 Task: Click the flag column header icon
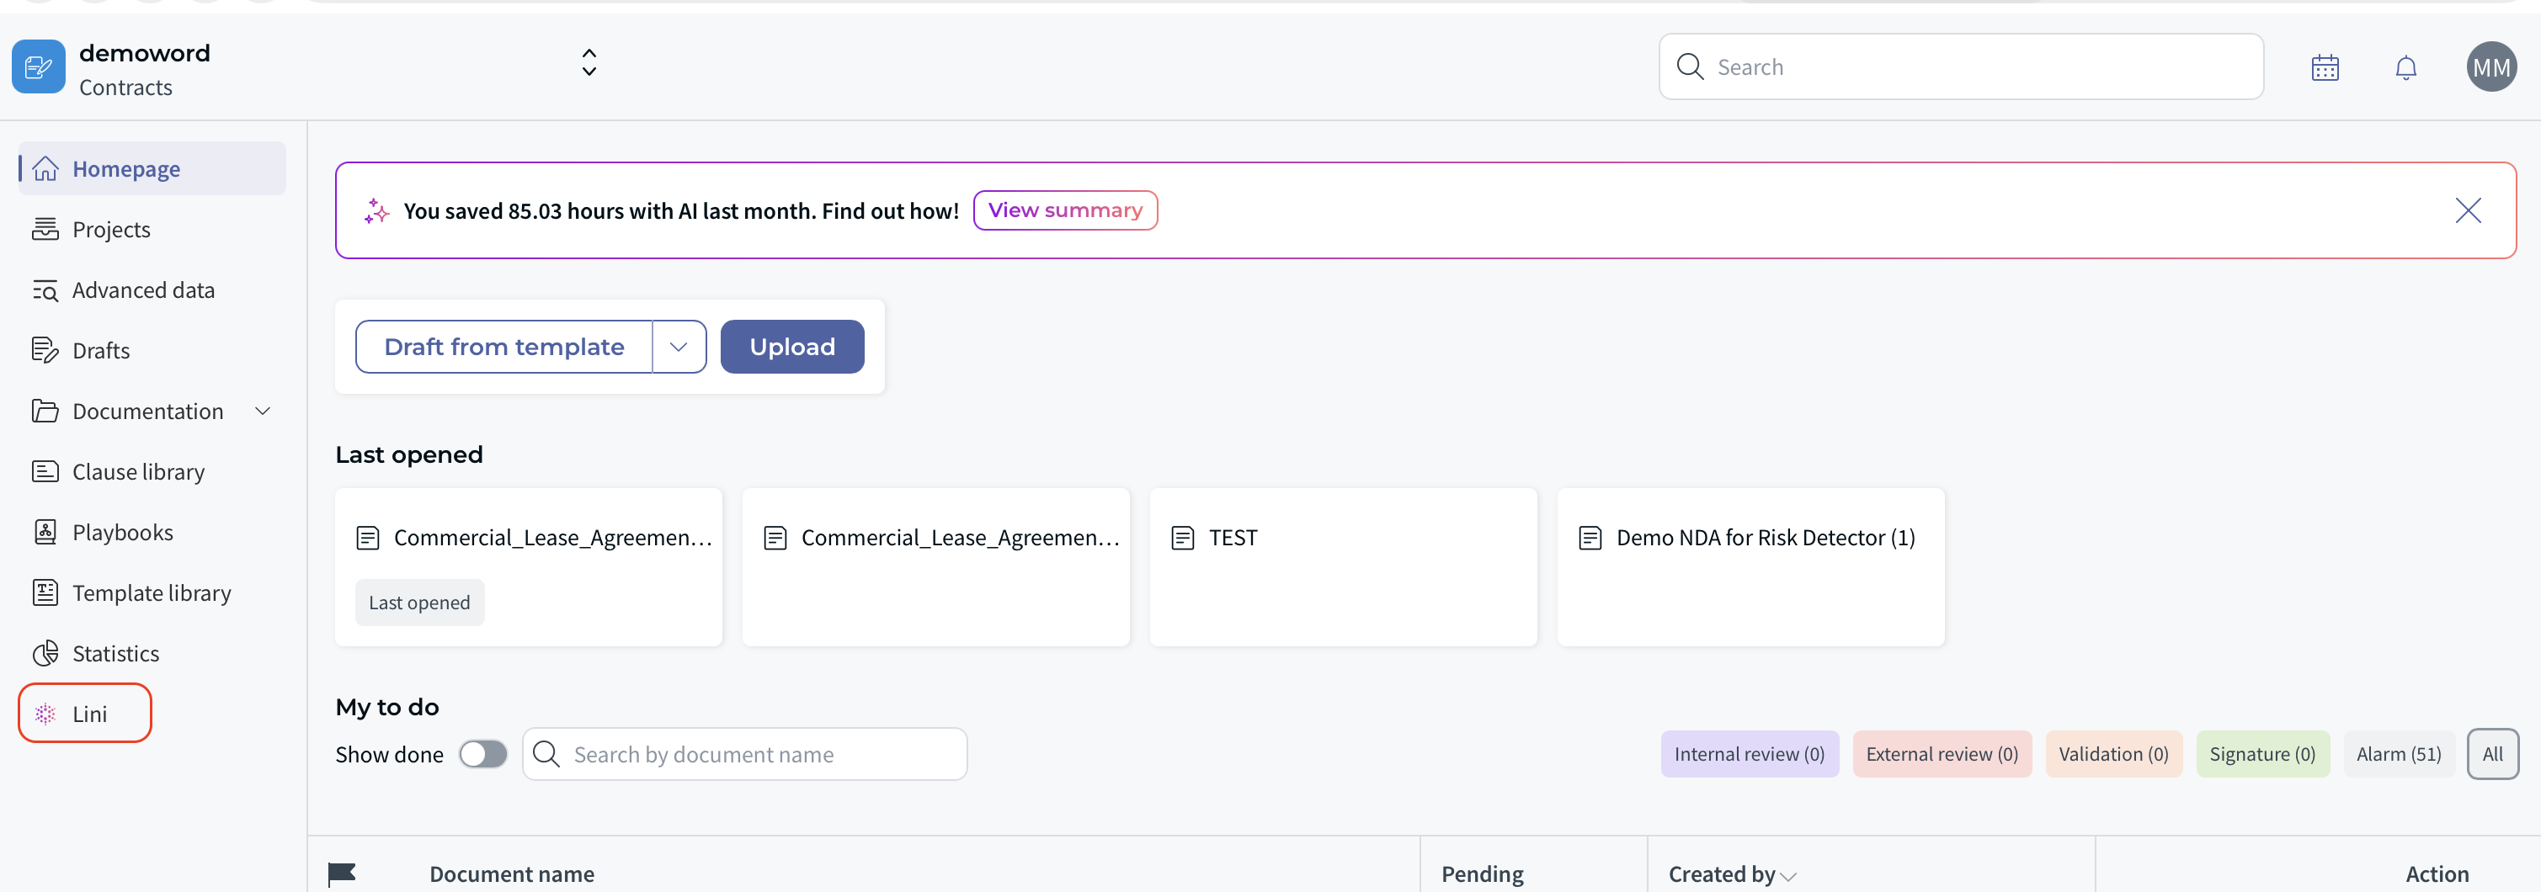[341, 873]
